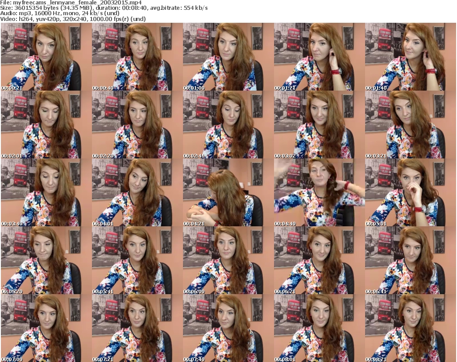Click the thumbnail timestamped 00:07:00
This screenshot has width=457, height=362.
point(46,328)
